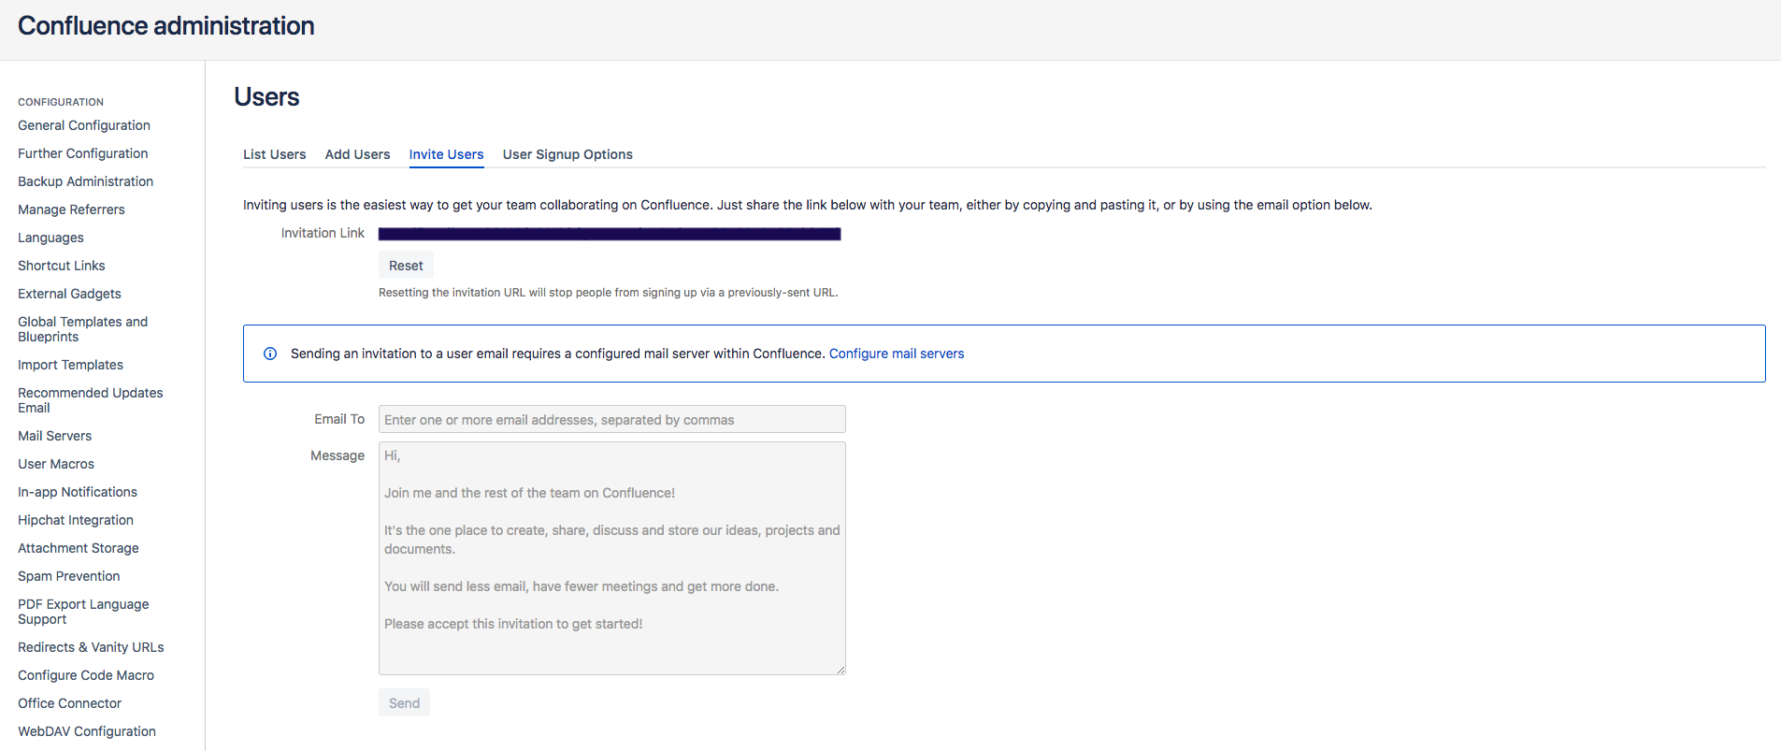Open General Configuration in sidebar
The width and height of the screenshot is (1781, 751).
pyautogui.click(x=84, y=125)
